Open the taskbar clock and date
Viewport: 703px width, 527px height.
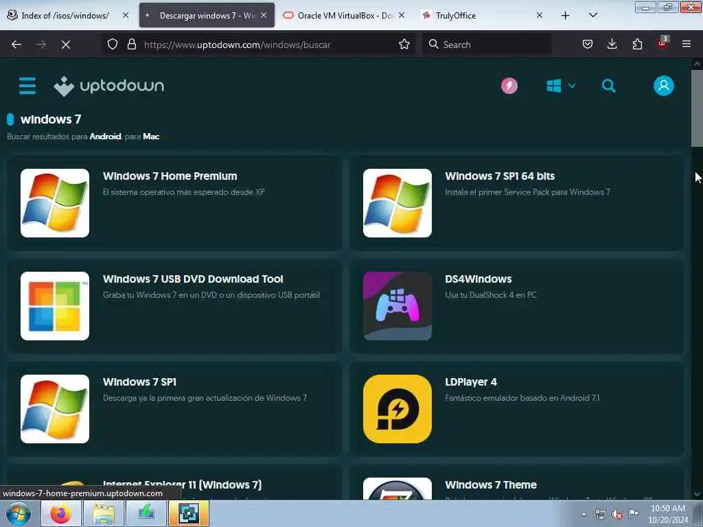[x=668, y=514]
